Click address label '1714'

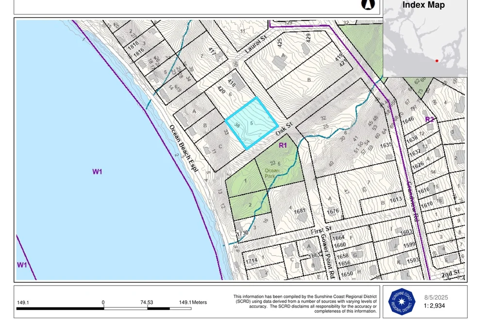[252, 260]
